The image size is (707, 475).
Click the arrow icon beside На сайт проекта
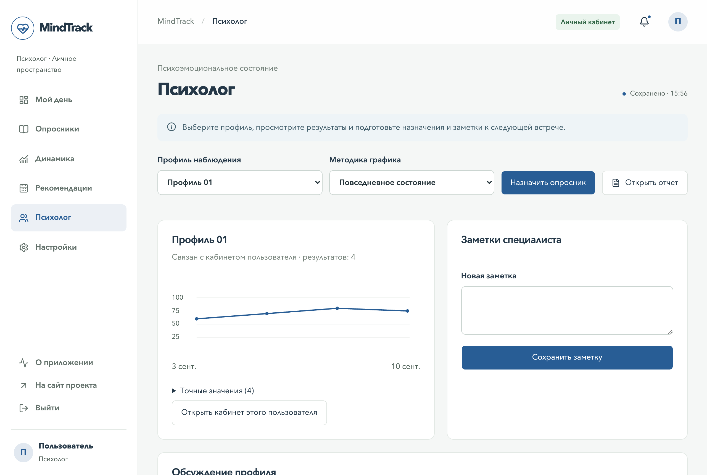click(24, 385)
